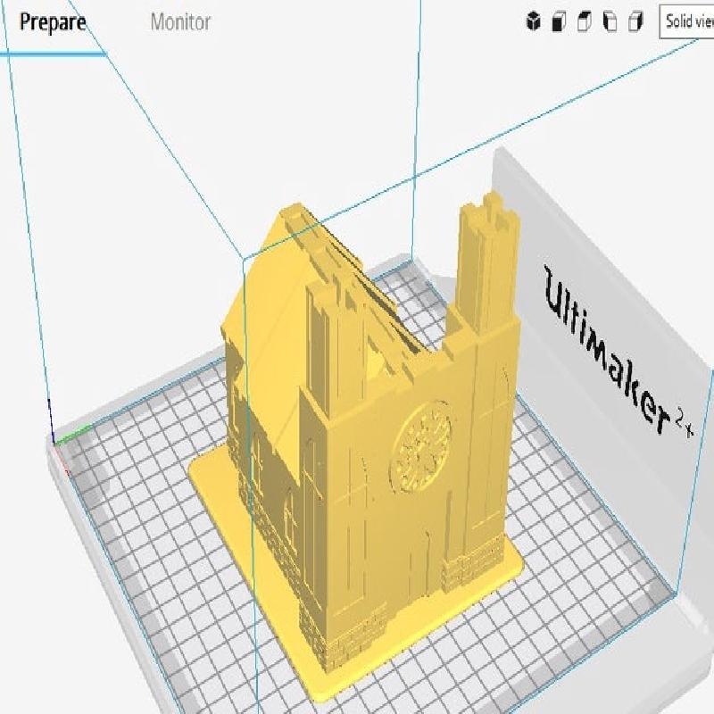Click the axis origin marker at the plate corner
The width and height of the screenshot is (714, 714).
[x=59, y=441]
